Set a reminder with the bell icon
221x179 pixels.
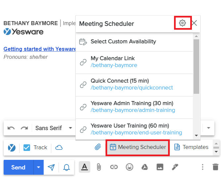[66, 167]
